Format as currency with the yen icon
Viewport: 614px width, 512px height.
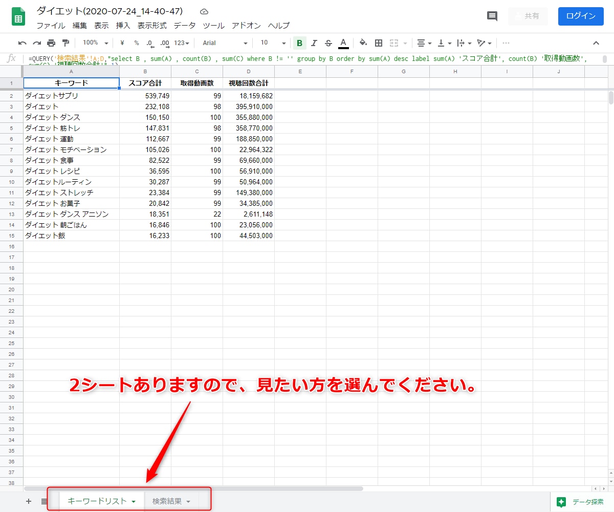pos(122,43)
